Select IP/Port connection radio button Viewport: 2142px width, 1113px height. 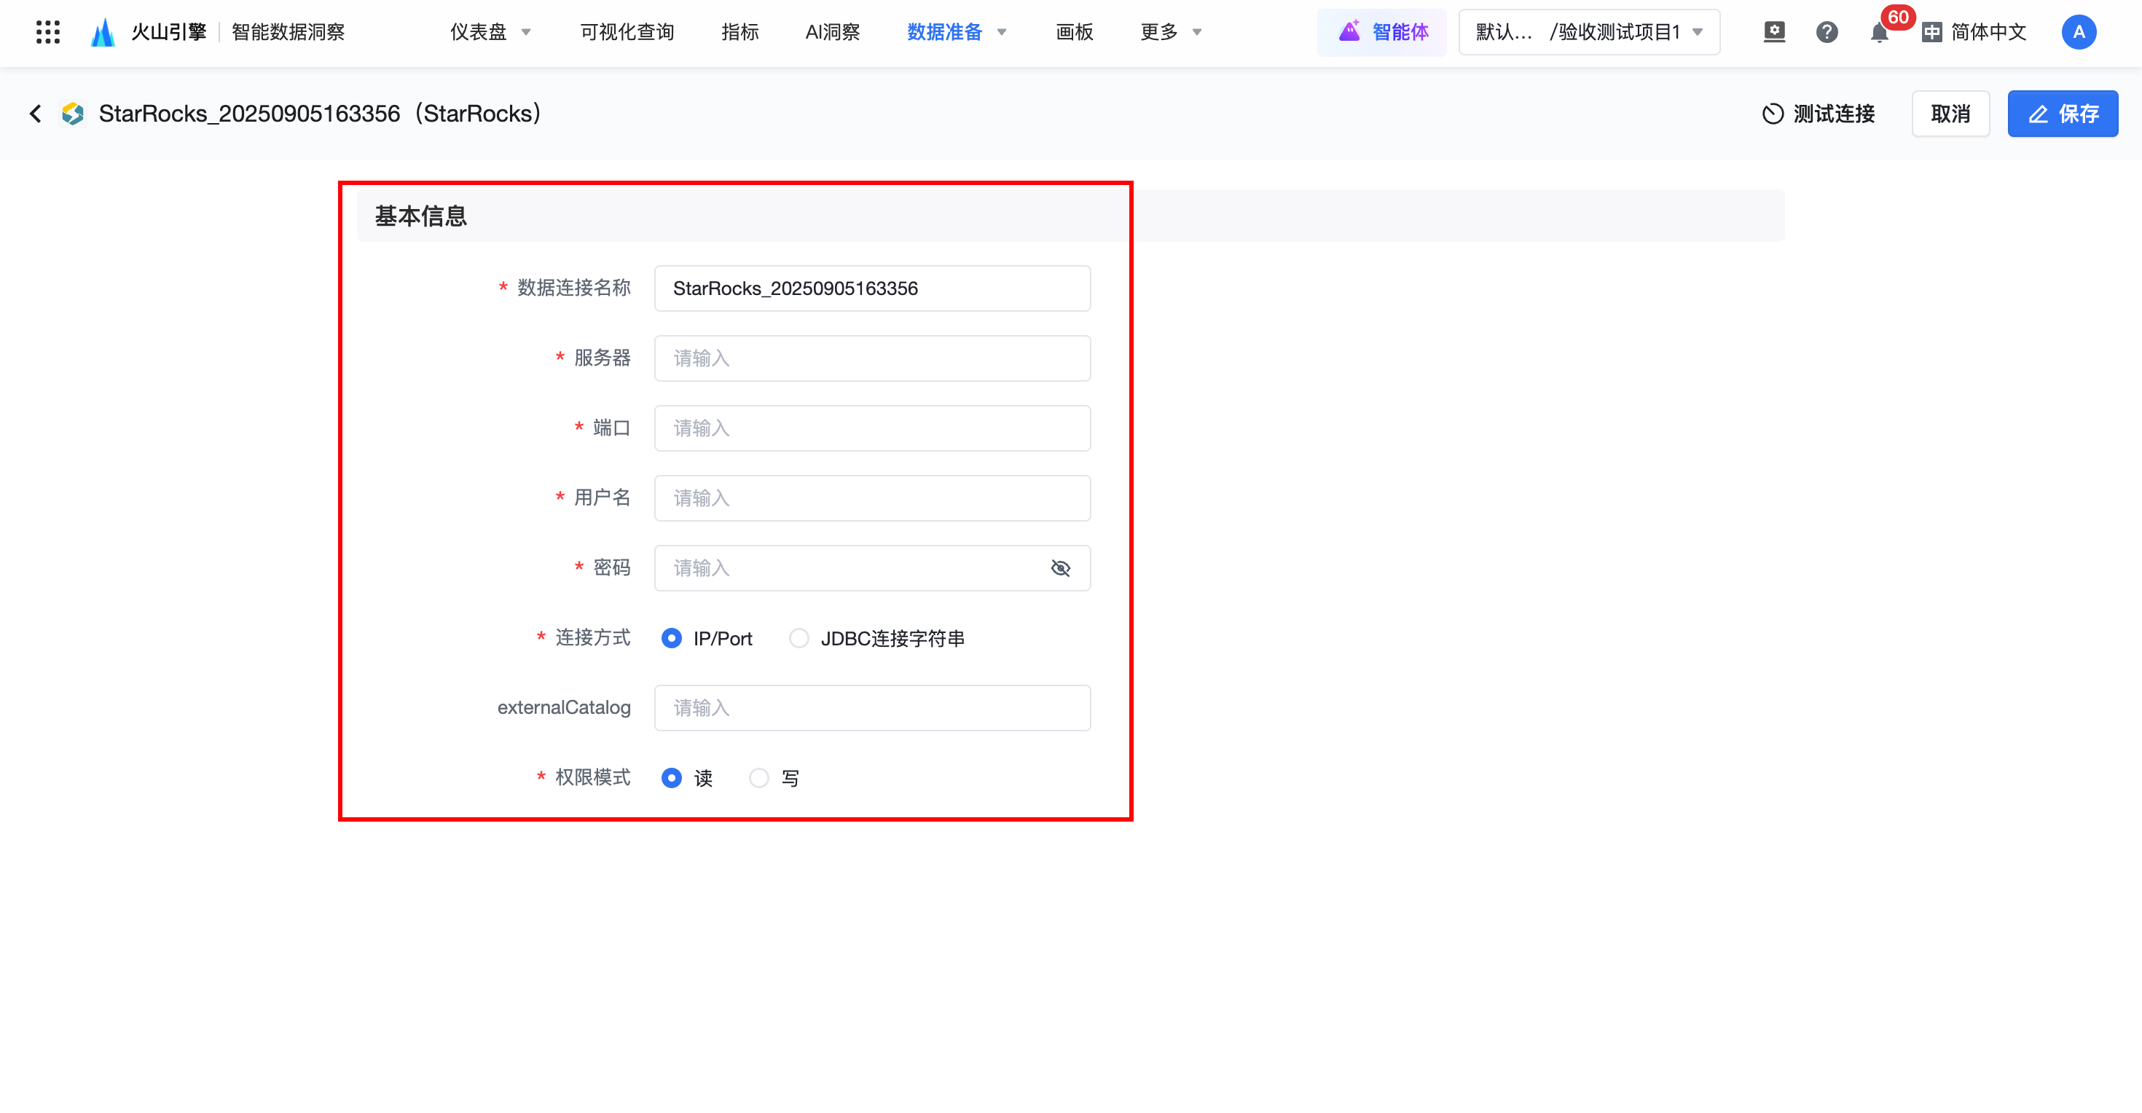(672, 638)
